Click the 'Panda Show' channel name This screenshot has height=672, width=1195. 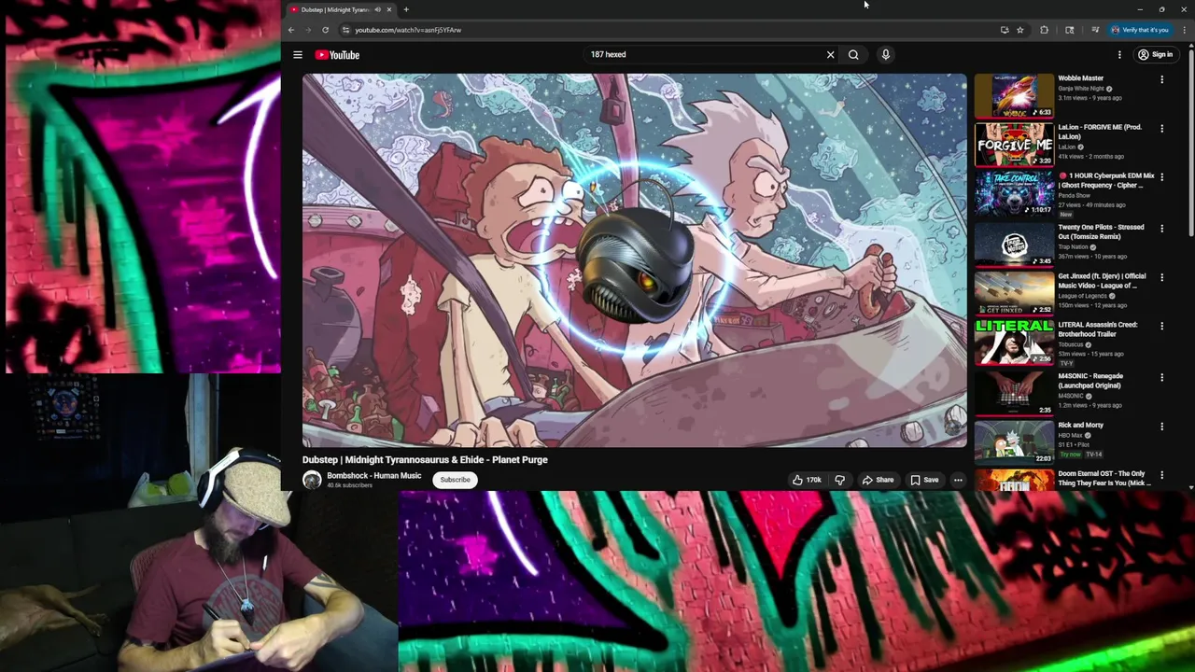(x=1074, y=196)
